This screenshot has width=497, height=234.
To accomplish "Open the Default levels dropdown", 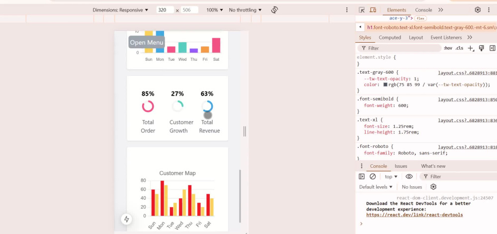I will click(x=376, y=187).
